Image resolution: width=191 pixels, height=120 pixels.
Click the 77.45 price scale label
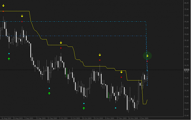click(186, 53)
